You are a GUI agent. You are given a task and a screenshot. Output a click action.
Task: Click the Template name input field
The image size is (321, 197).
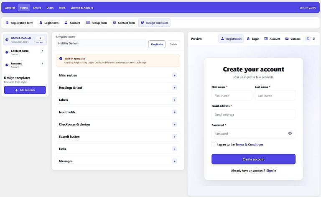[x=101, y=43]
